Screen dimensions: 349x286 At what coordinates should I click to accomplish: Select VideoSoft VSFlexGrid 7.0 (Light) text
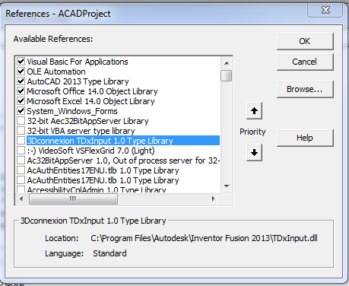click(x=90, y=151)
